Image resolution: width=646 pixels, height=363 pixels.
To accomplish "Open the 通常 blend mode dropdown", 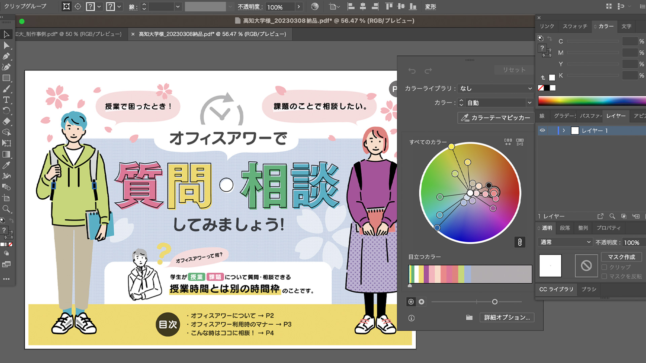I will tap(565, 242).
